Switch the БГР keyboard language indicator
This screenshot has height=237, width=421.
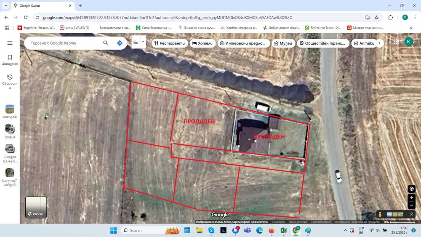[361, 230]
